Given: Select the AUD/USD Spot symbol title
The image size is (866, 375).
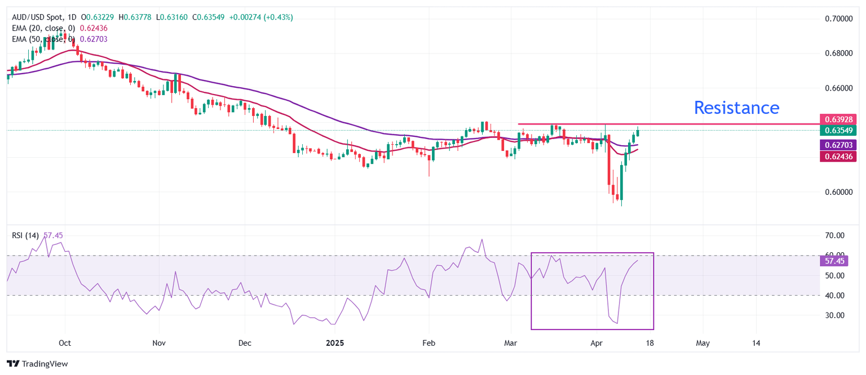Looking at the screenshot, I should point(38,17).
